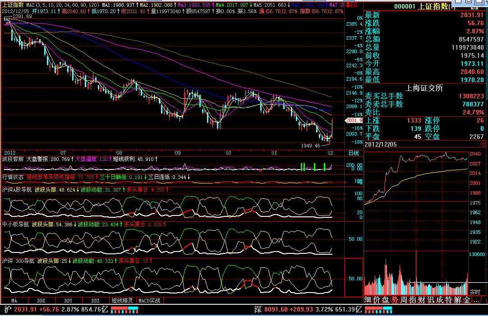Click the 深 index quote in status bar
The image size is (488, 316).
(x=308, y=310)
